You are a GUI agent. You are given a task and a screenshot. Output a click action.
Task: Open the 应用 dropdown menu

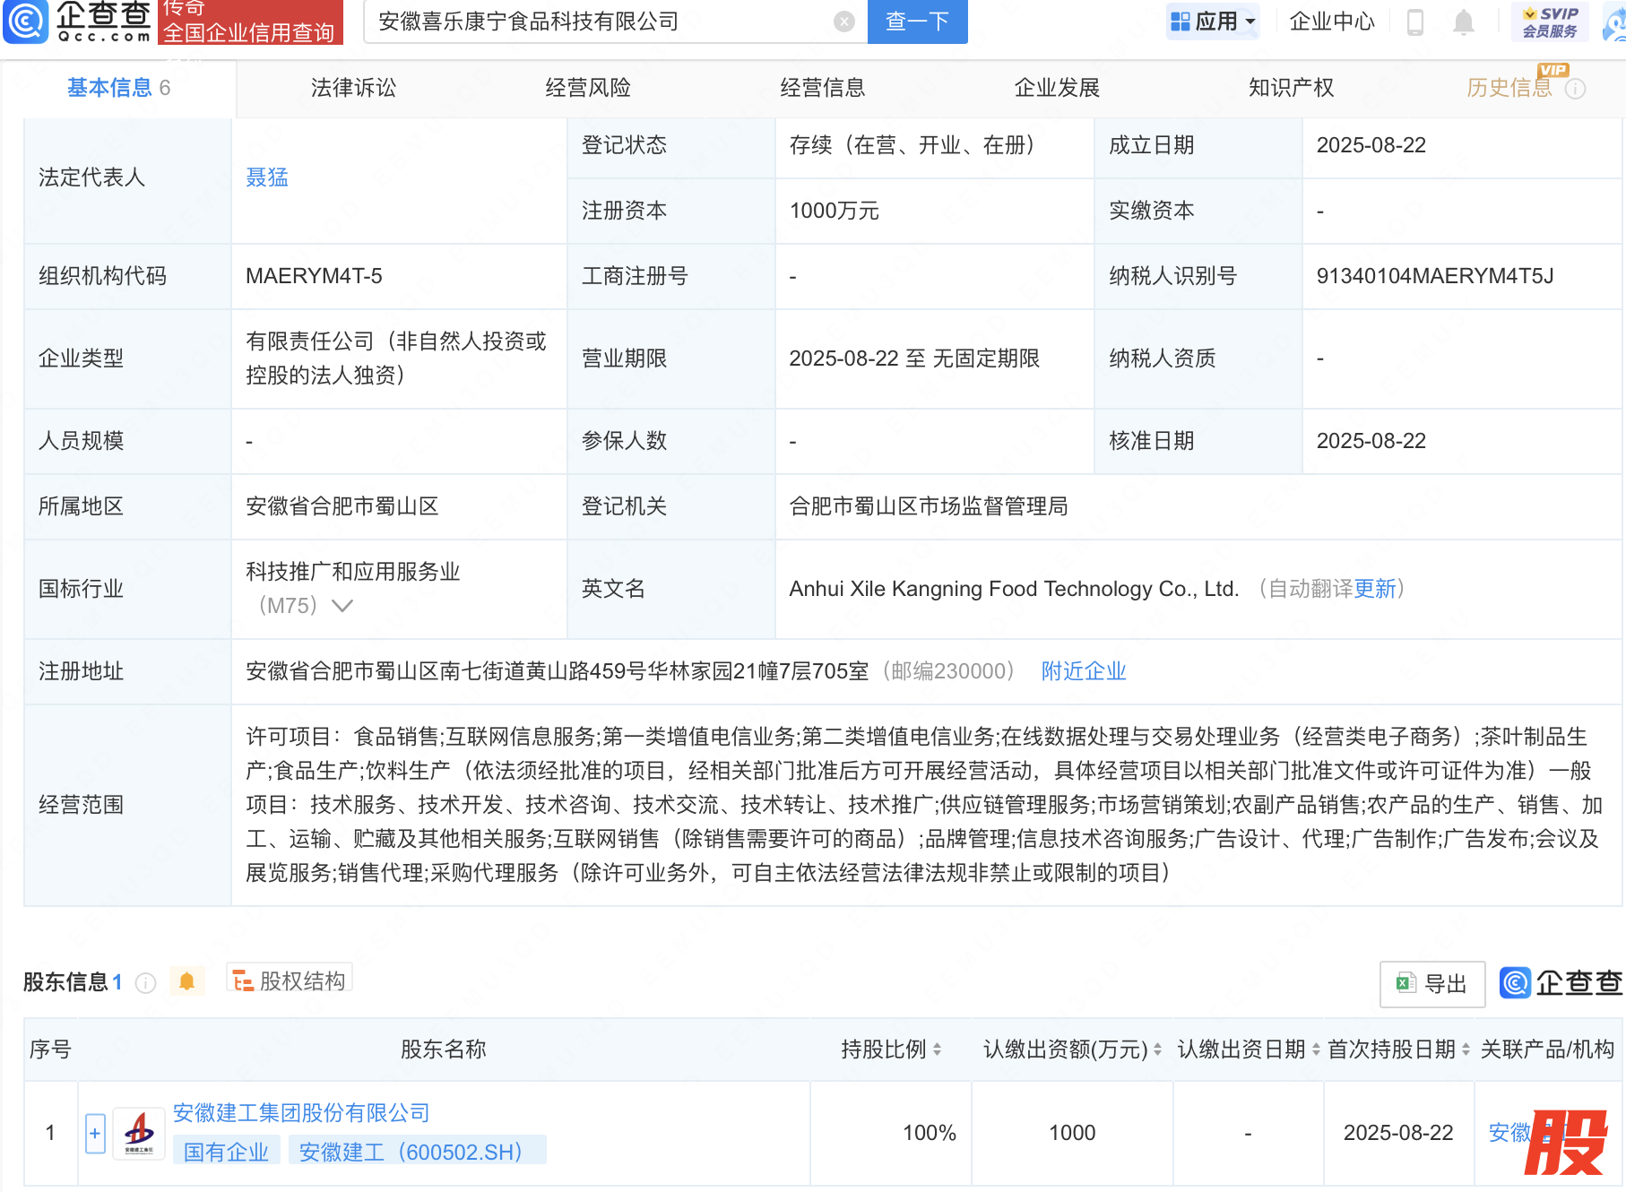point(1214,22)
